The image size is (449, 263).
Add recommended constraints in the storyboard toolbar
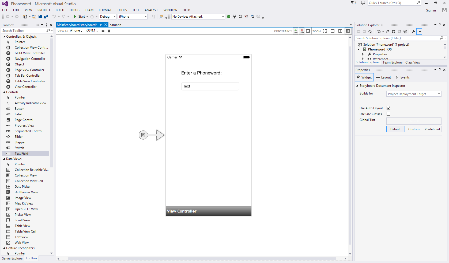point(295,31)
